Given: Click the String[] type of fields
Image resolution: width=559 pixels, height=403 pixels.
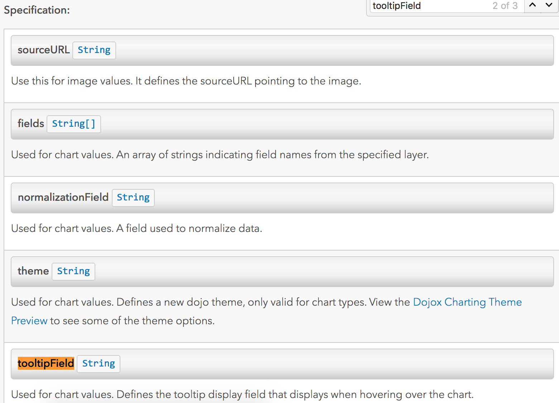Looking at the screenshot, I should coord(73,124).
